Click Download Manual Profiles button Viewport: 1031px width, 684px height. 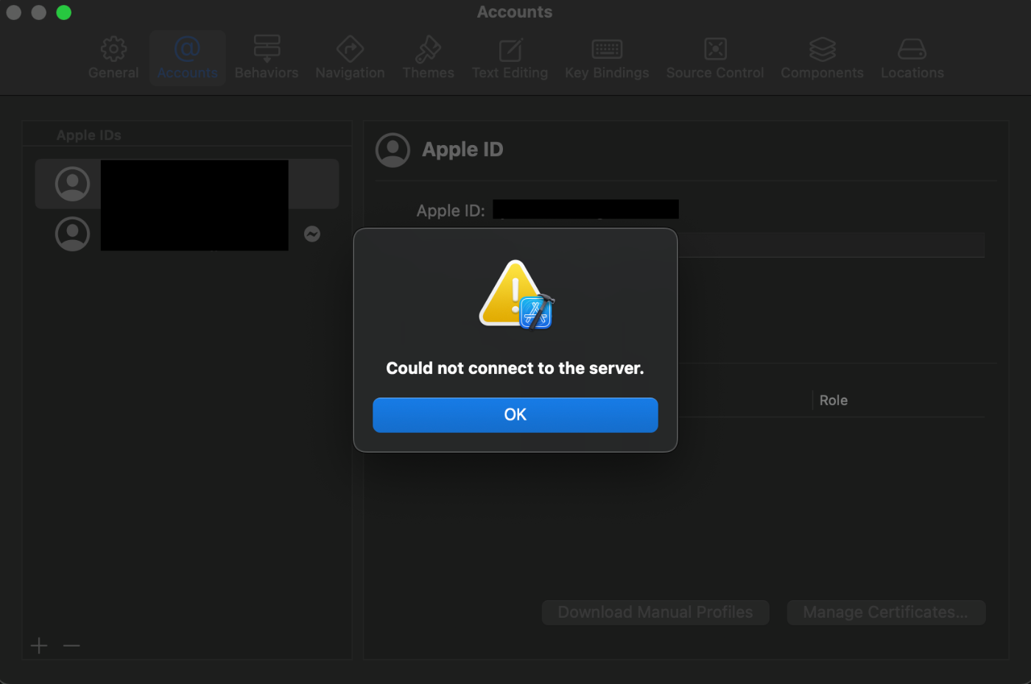pos(655,612)
